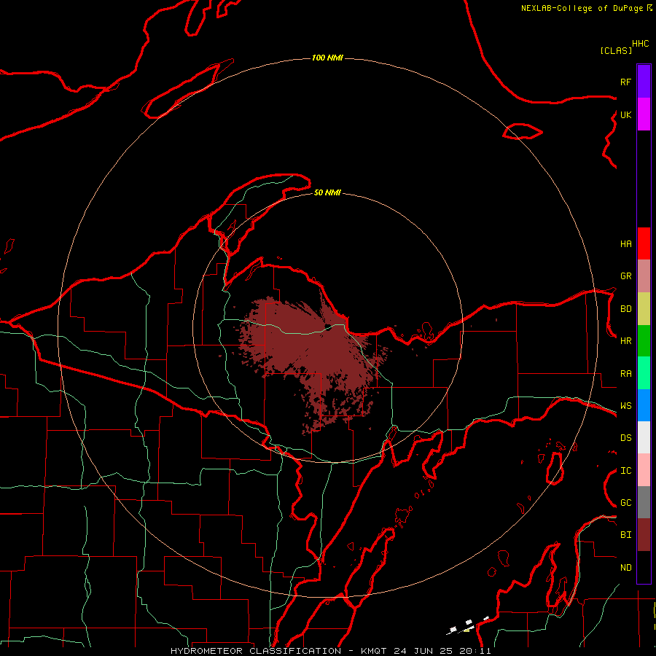Click the IC legend label
The width and height of the screenshot is (656, 656).
(625, 471)
